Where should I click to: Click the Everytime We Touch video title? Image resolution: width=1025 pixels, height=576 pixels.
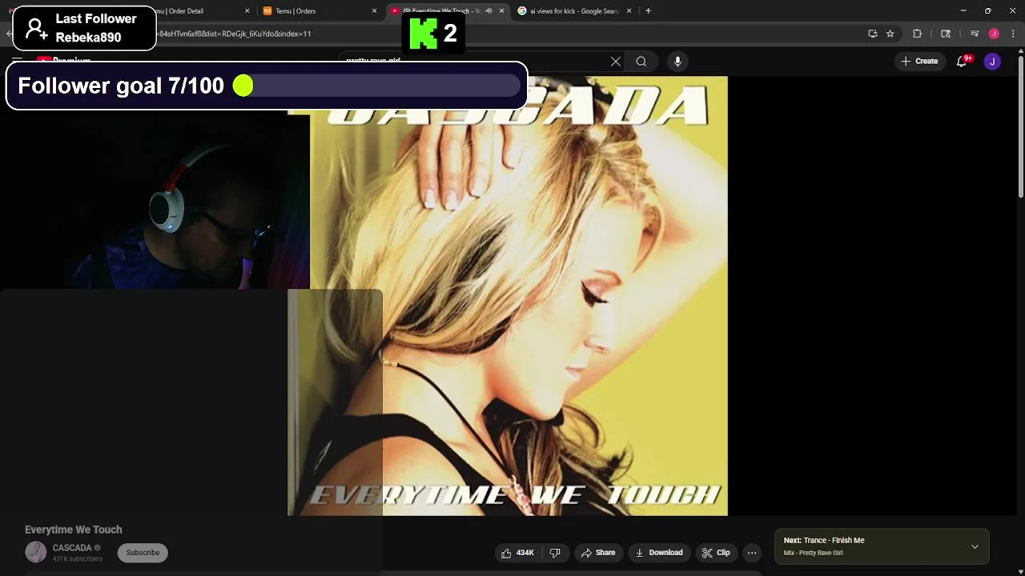click(x=74, y=530)
